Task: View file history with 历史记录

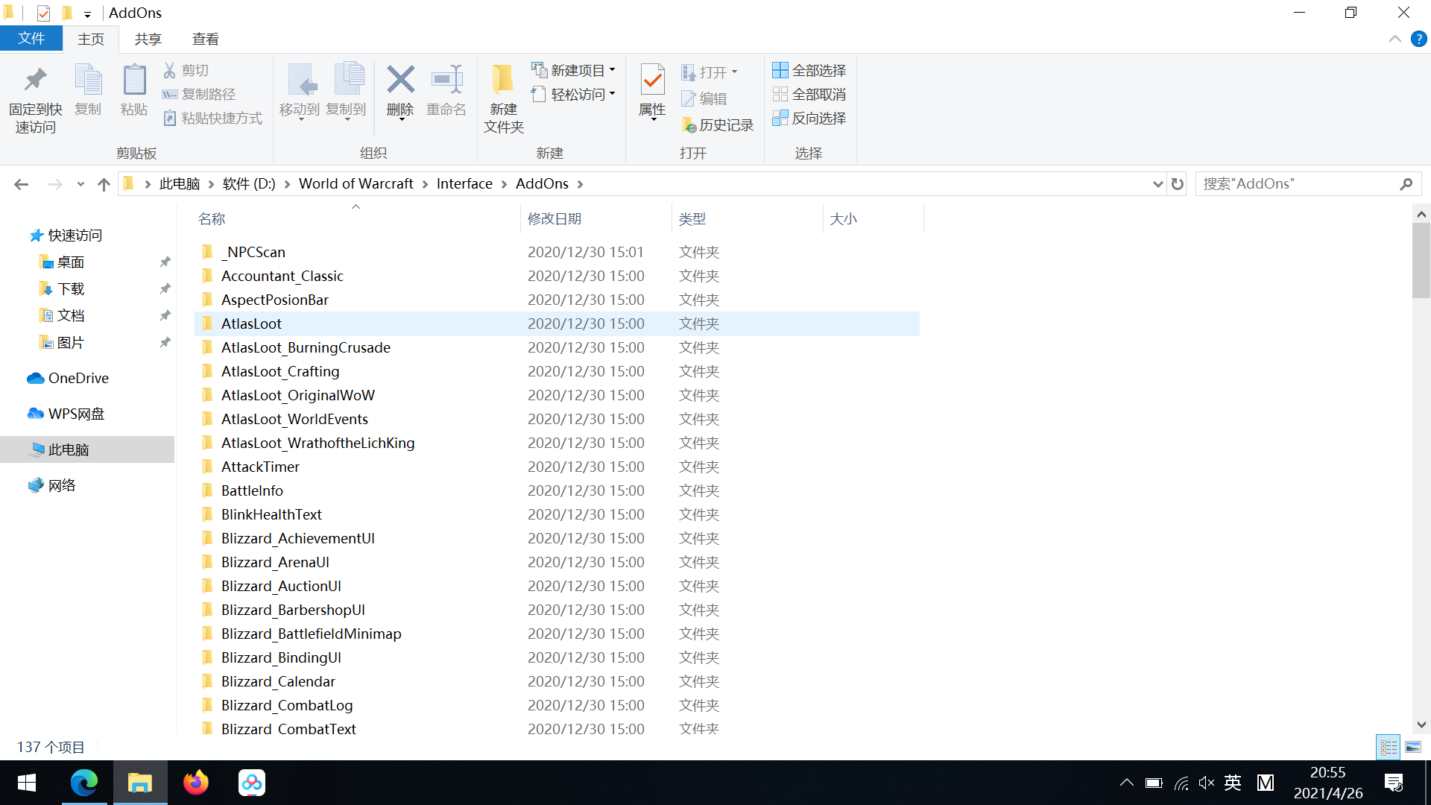Action: coord(718,124)
